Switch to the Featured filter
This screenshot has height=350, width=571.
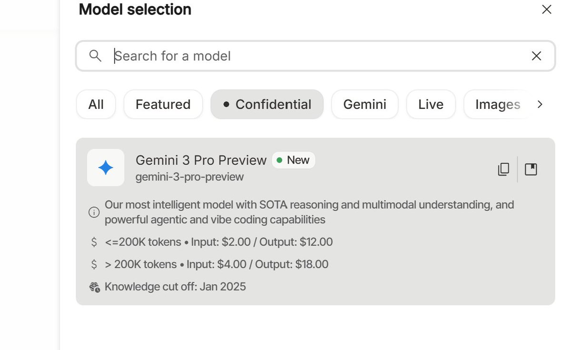point(163,104)
